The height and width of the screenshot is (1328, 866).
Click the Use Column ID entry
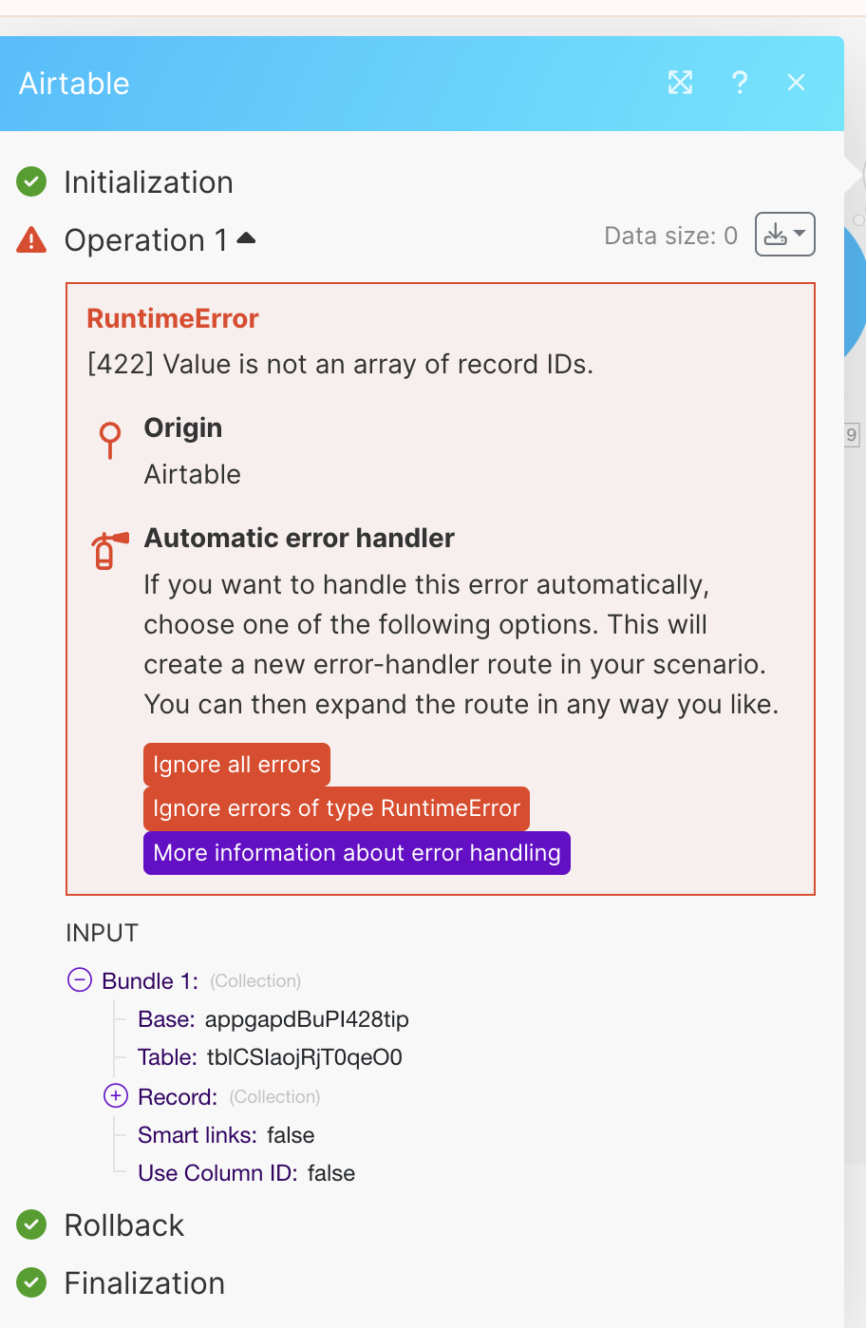click(x=246, y=1173)
